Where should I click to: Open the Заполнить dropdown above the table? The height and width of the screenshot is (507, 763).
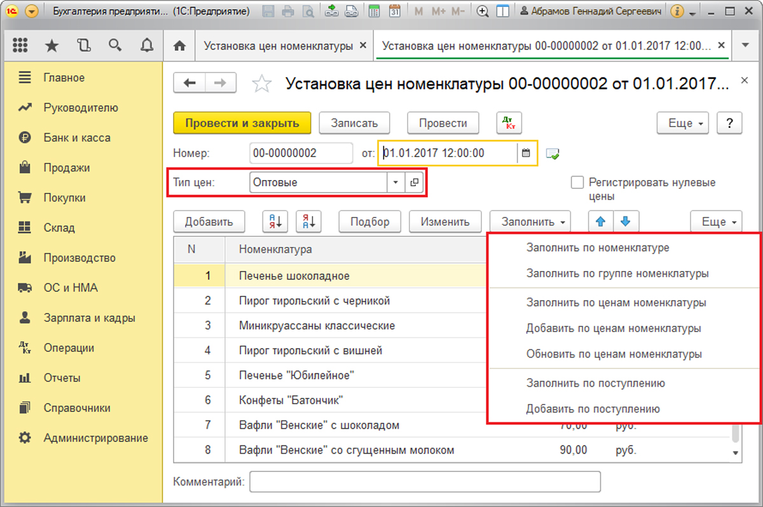(530, 221)
